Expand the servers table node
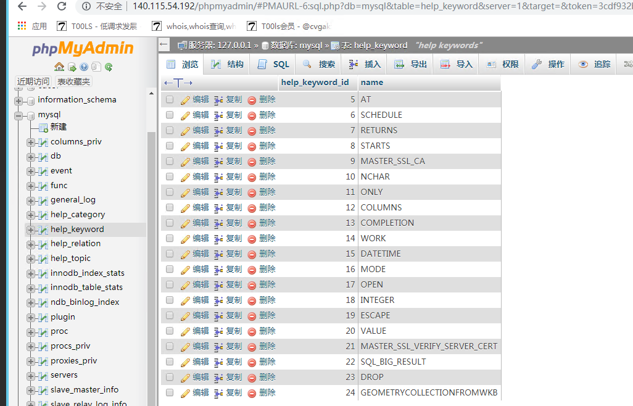 tap(31, 376)
